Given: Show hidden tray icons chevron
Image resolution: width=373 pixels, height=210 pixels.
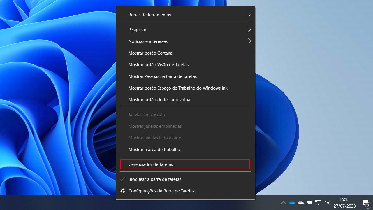Looking at the screenshot, I should click(x=283, y=203).
